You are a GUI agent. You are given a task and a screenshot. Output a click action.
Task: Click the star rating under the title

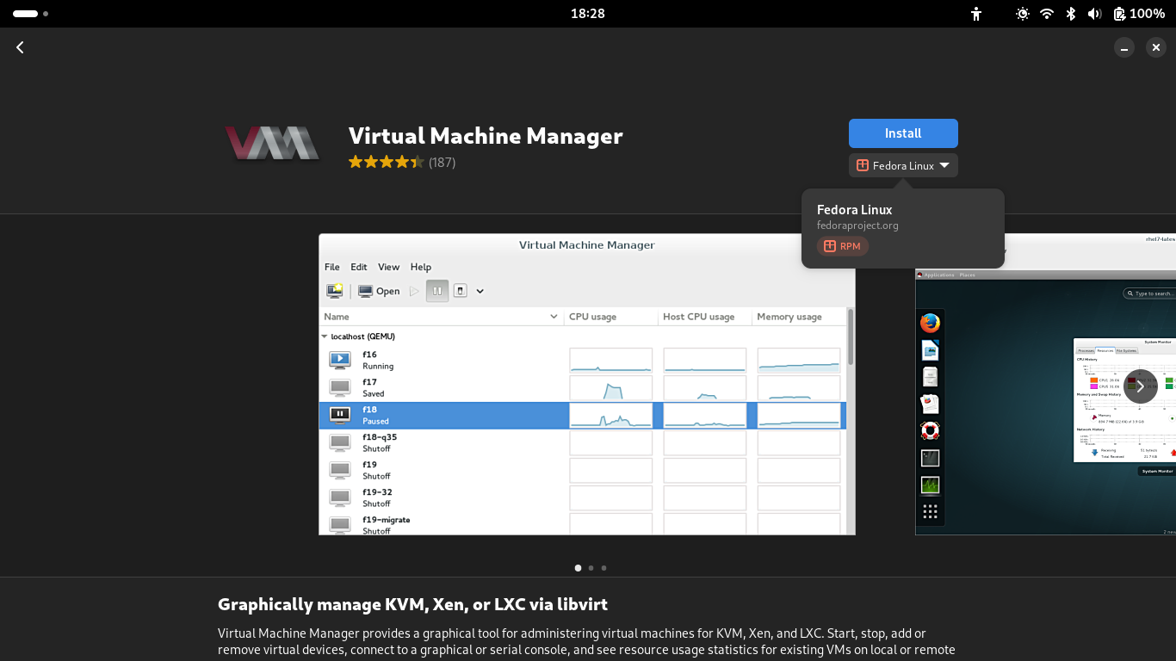click(386, 162)
